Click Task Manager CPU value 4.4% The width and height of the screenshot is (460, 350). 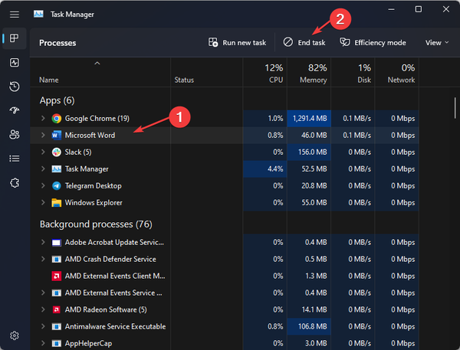point(275,168)
